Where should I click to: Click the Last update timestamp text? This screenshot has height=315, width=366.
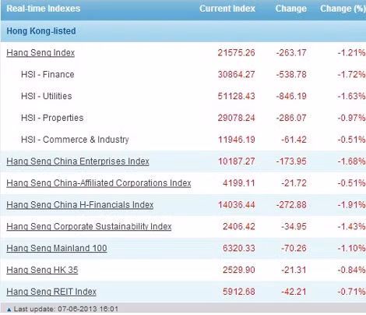click(x=66, y=309)
